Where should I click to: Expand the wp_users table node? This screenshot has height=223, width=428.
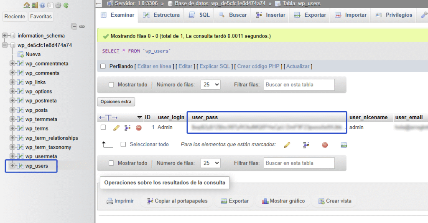pos(12,166)
